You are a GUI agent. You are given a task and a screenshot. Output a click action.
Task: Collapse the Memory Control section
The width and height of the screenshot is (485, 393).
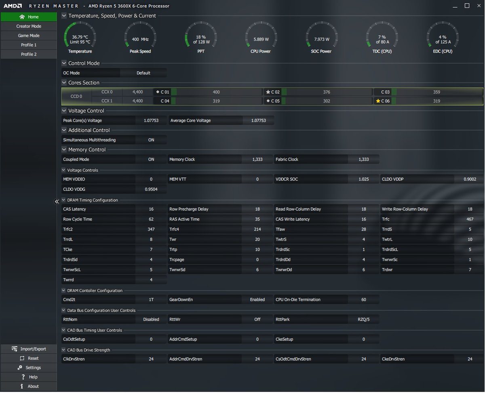[x=64, y=149]
